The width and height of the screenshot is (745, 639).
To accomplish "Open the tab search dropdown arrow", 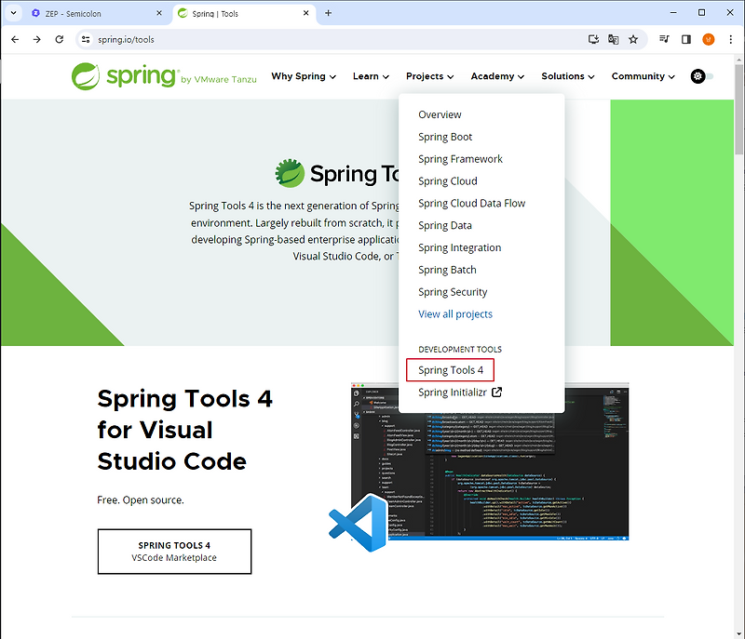I will (x=13, y=13).
